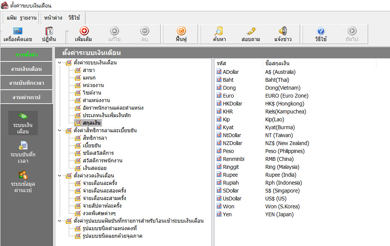
Task: Select the Ring (Malaysia) currency name
Action: point(282,167)
